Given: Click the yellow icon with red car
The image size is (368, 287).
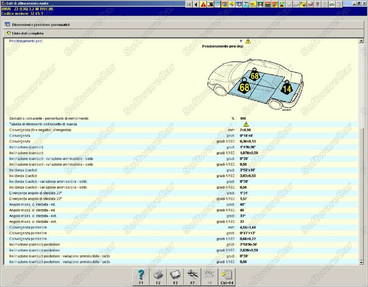Looking at the screenshot, I should pyautogui.click(x=253, y=4).
